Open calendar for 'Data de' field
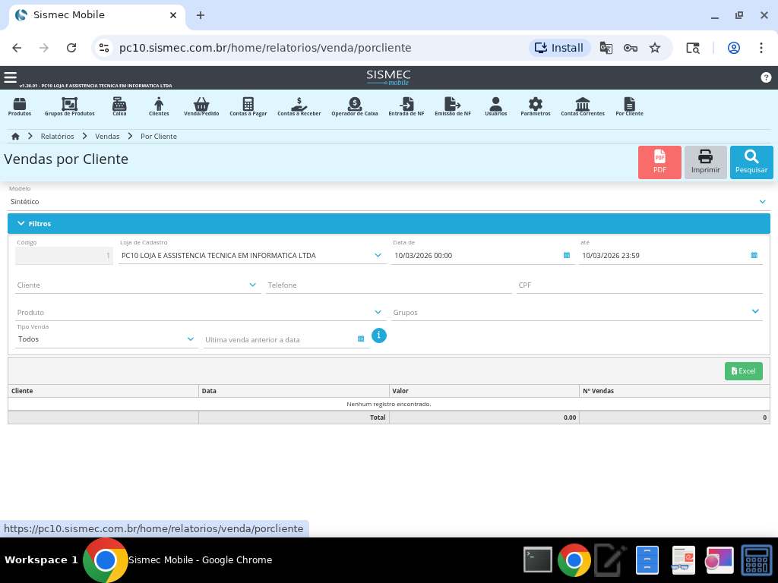 tap(567, 256)
